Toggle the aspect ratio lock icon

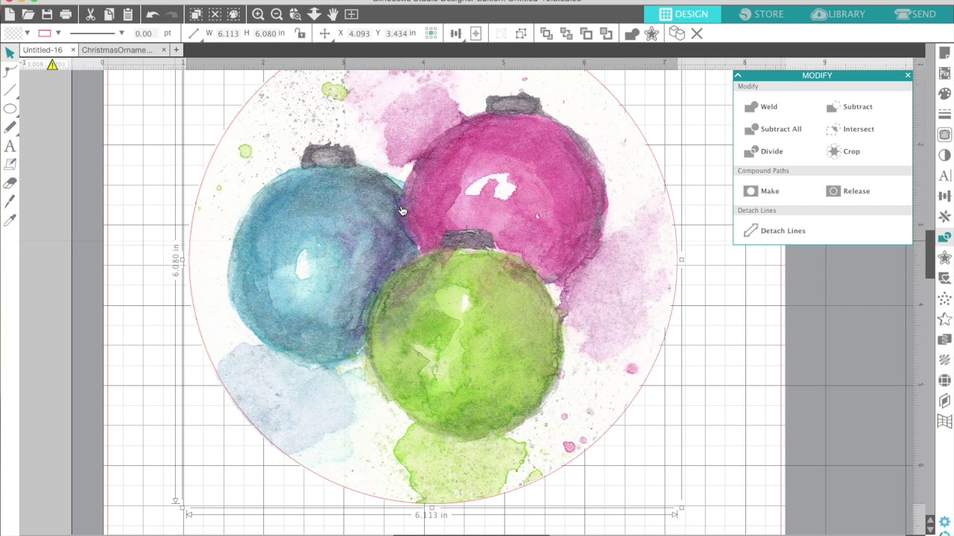pyautogui.click(x=300, y=33)
